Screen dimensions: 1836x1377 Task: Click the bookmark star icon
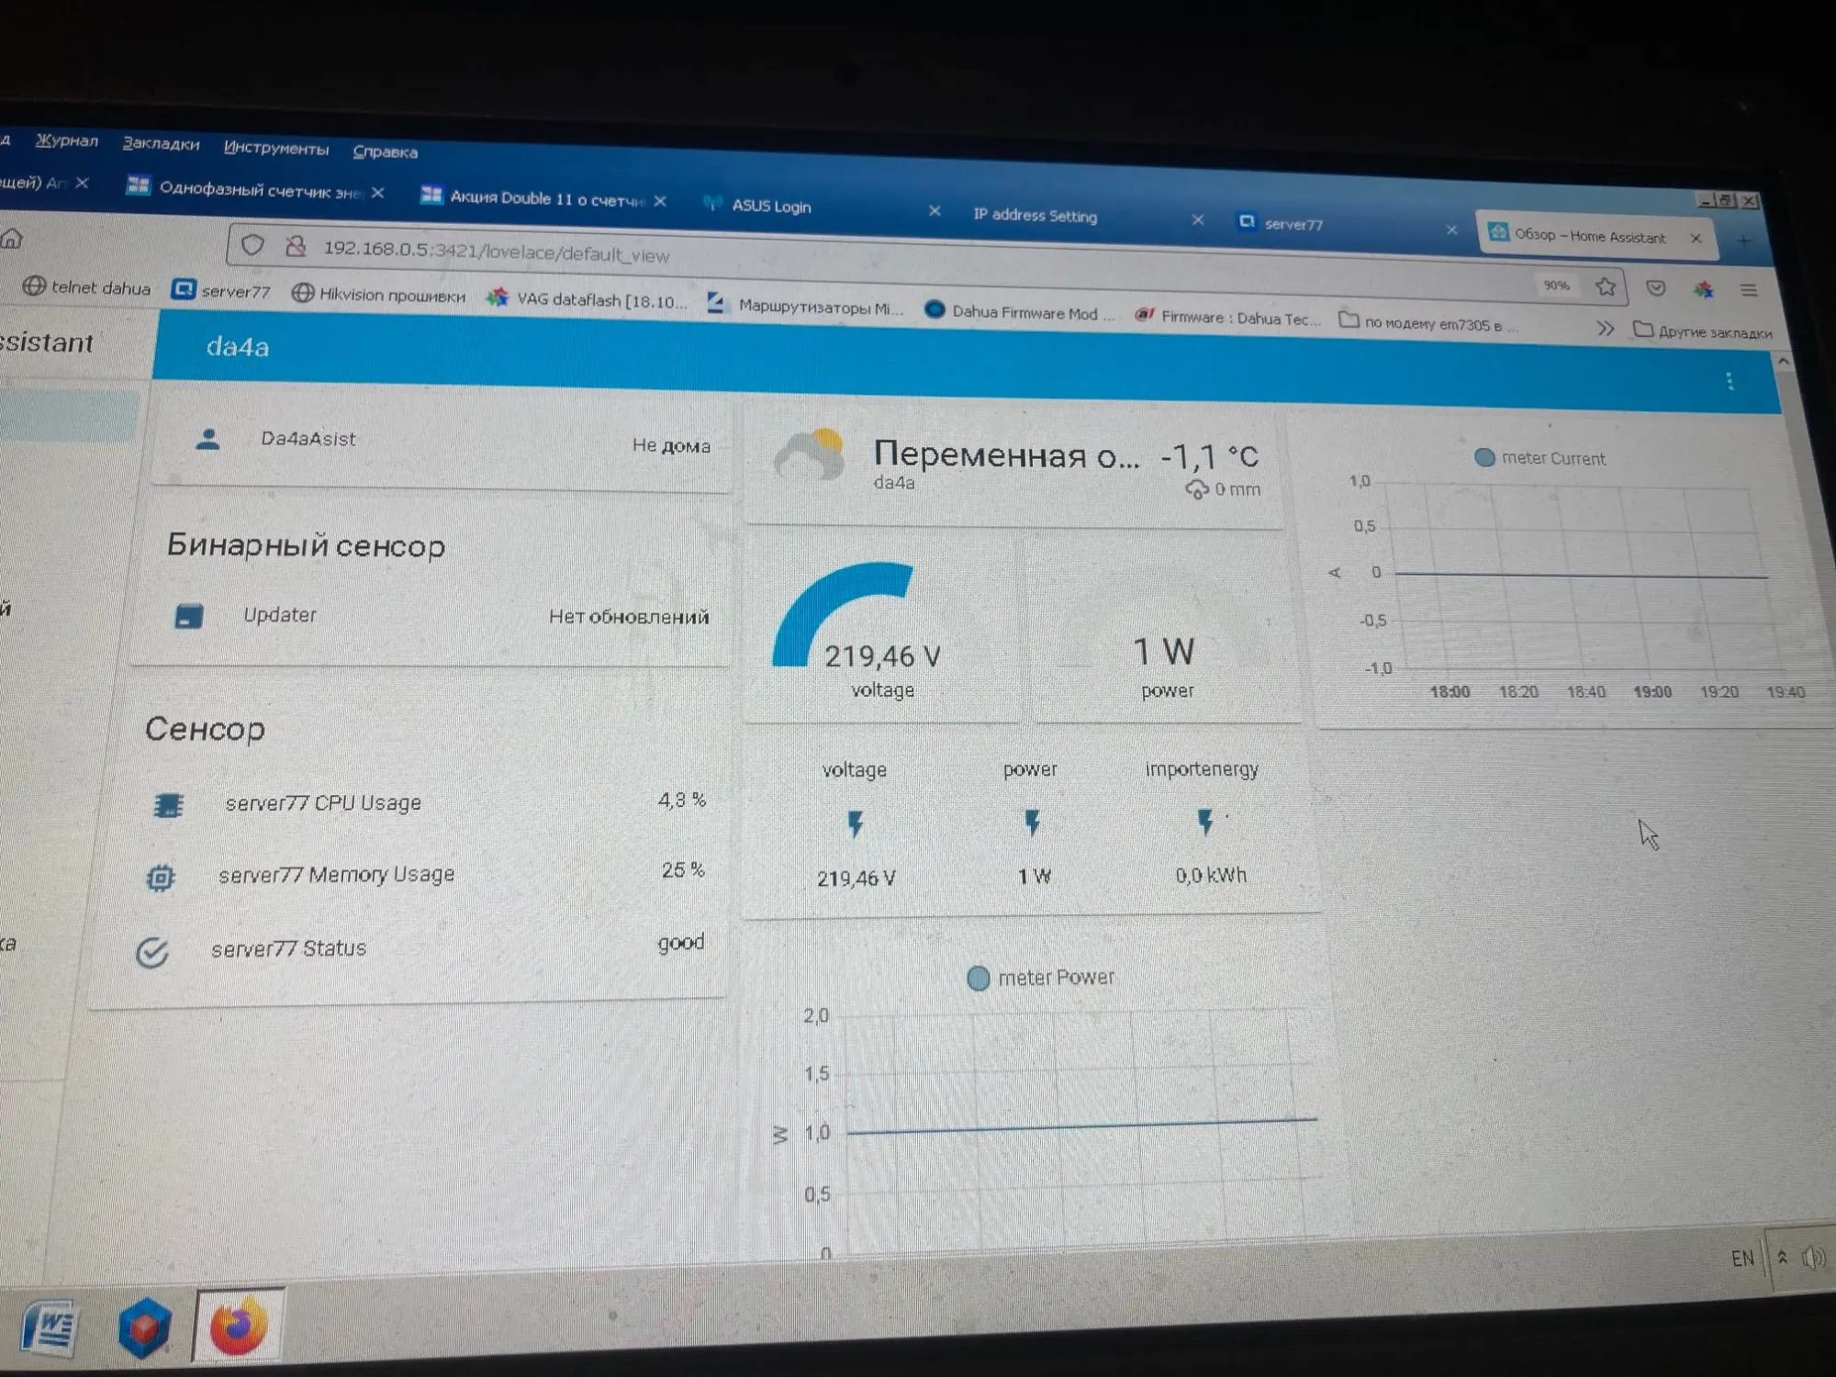1606,287
